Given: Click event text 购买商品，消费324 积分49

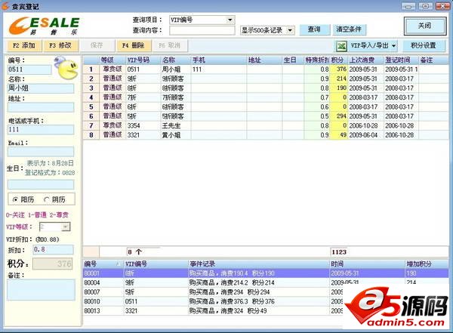Looking at the screenshot, I should (x=228, y=311).
